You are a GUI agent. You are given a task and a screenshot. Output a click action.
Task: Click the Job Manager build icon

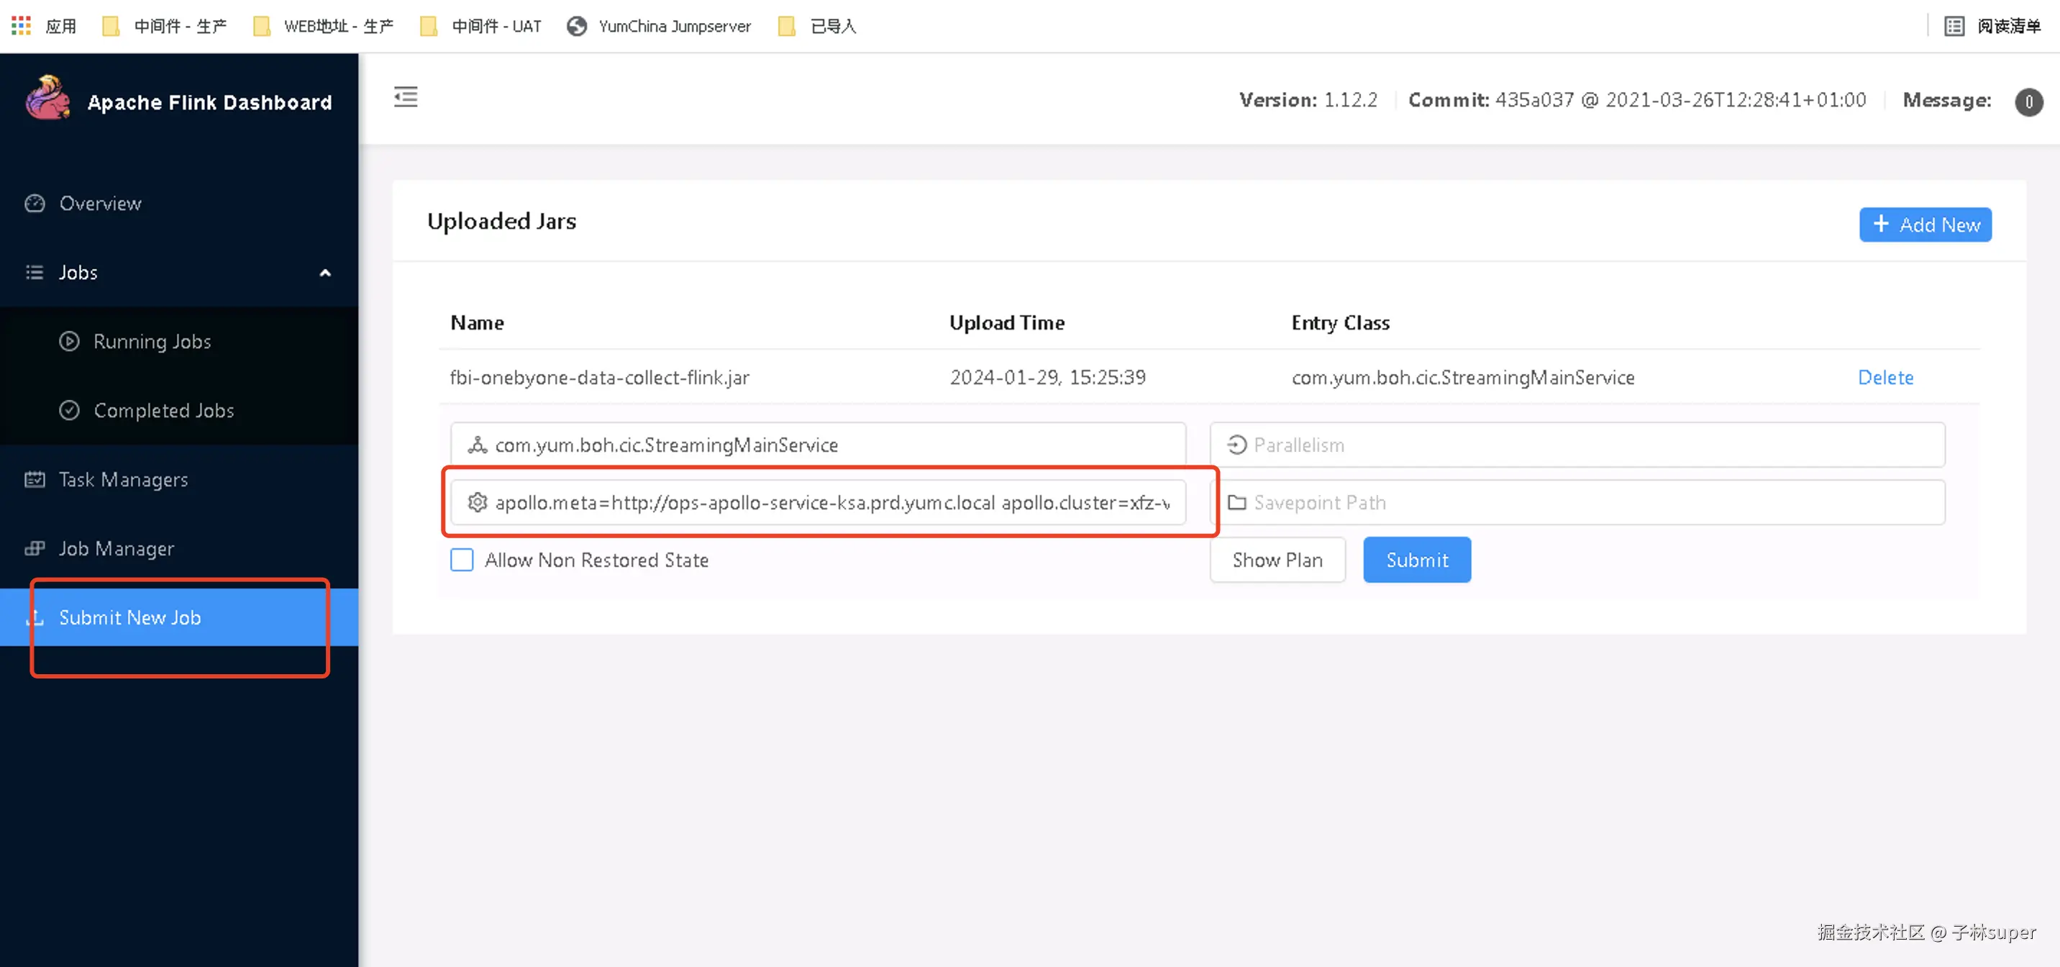tap(35, 549)
